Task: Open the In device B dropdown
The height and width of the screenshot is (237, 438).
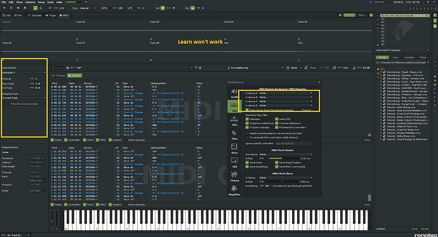Action: click(x=286, y=97)
